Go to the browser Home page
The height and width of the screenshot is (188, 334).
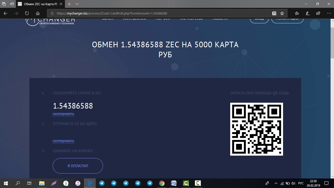[38, 13]
